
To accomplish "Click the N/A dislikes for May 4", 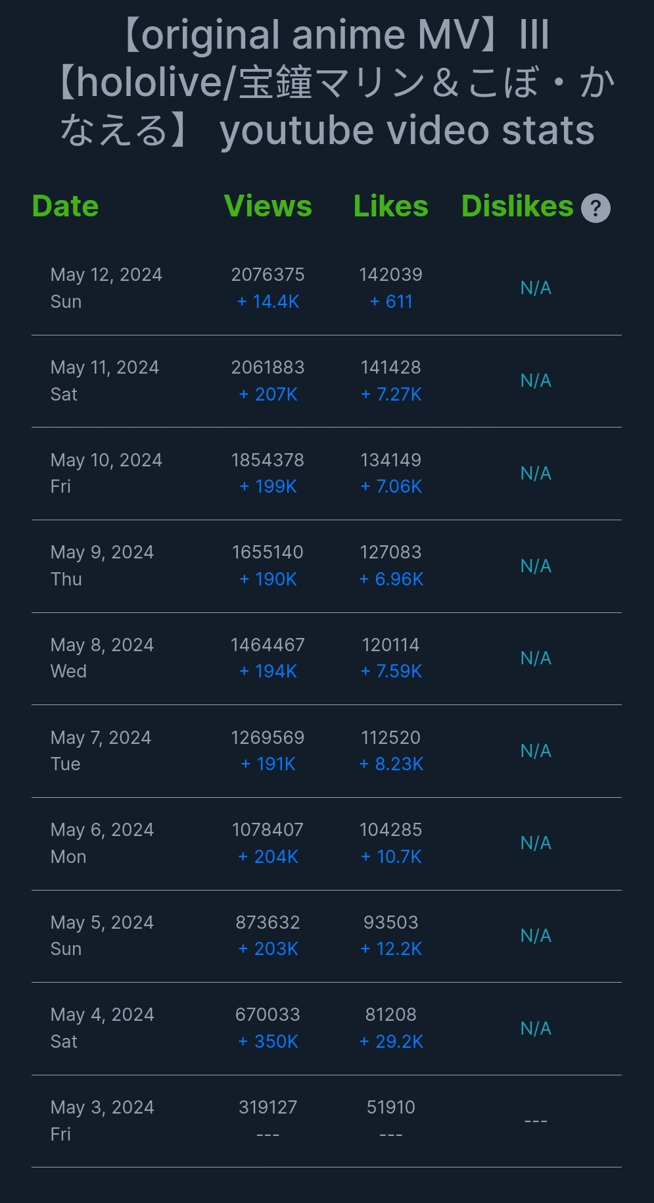I will (x=536, y=1029).
